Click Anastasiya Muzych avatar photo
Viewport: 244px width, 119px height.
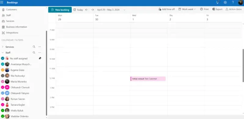pyautogui.click(x=7, y=64)
